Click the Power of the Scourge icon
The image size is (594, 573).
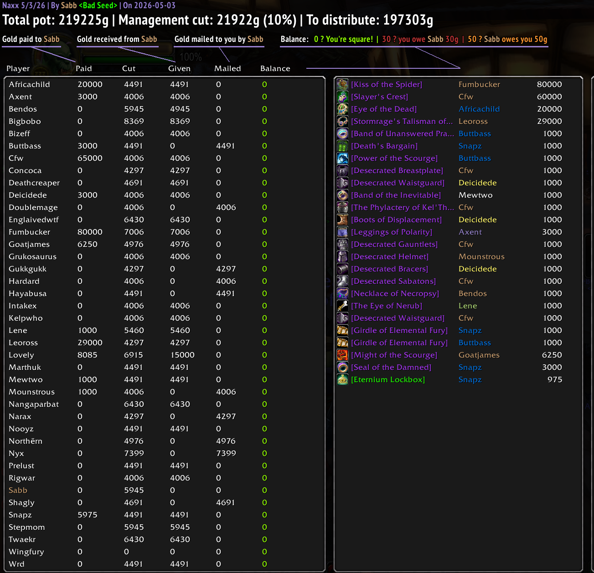(x=342, y=158)
